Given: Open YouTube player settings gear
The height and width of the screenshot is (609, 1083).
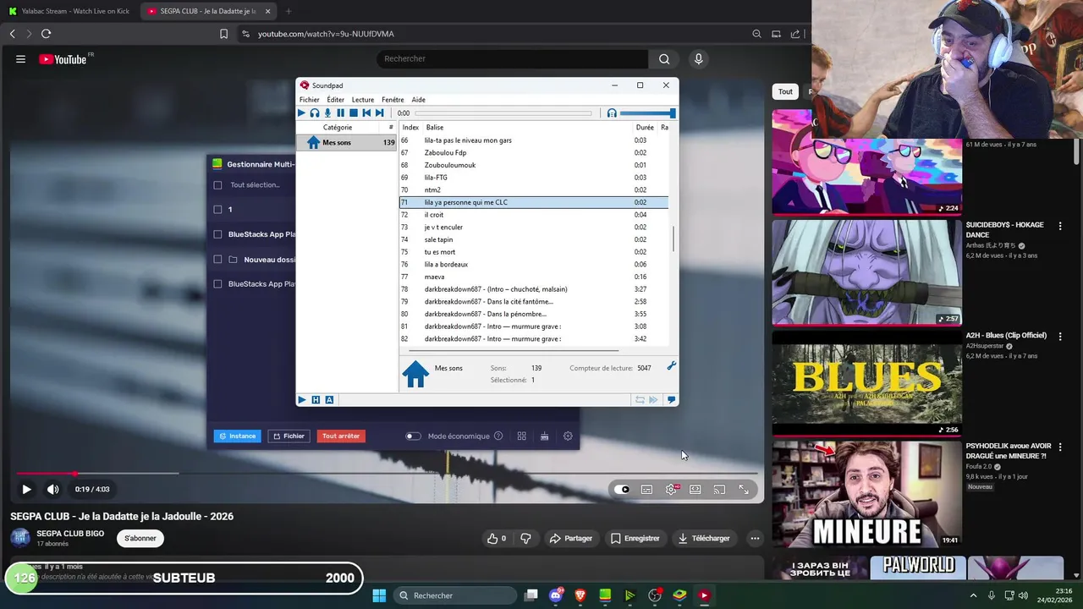Looking at the screenshot, I should coord(671,489).
